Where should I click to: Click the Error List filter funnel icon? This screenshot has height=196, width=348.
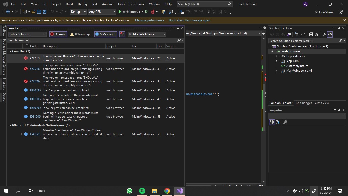[x=122, y=34]
